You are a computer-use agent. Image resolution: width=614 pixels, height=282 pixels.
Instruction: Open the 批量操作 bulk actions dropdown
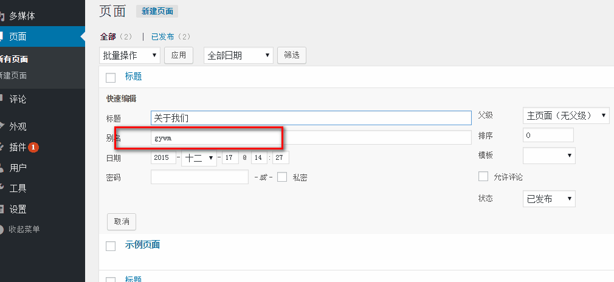pyautogui.click(x=129, y=55)
